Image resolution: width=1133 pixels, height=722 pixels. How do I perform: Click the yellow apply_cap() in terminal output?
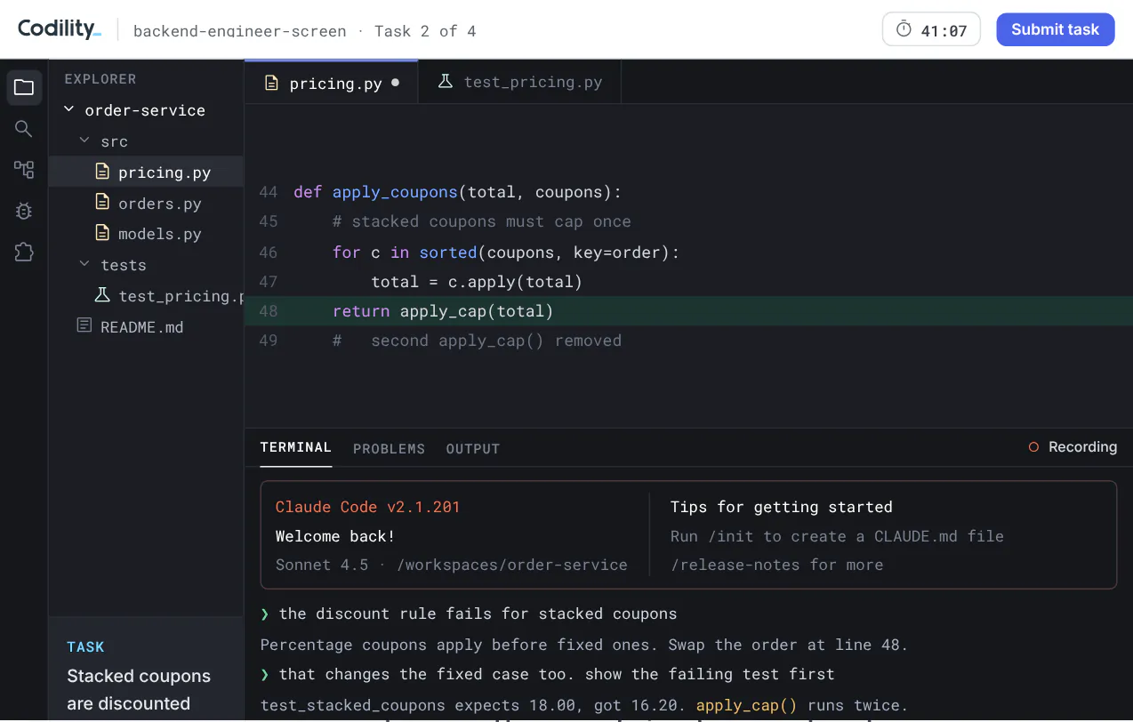click(747, 706)
